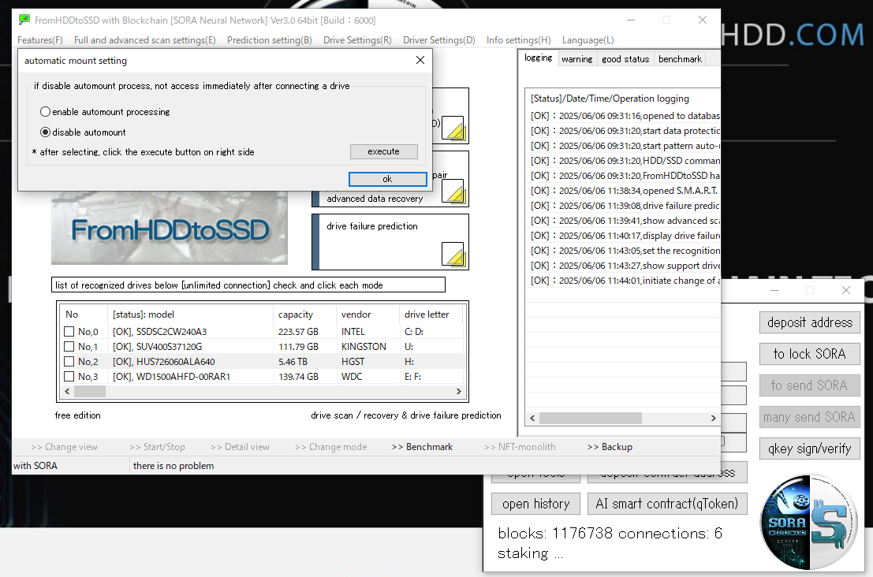Image resolution: width=873 pixels, height=577 pixels.
Task: Click the deposit address button
Action: [810, 322]
